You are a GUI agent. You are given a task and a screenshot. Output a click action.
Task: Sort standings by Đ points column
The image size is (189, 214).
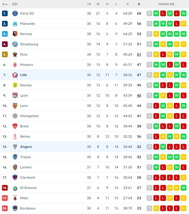139,4
